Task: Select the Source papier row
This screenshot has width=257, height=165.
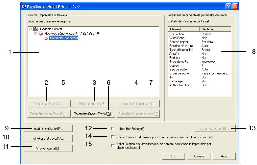Action: click(200, 42)
